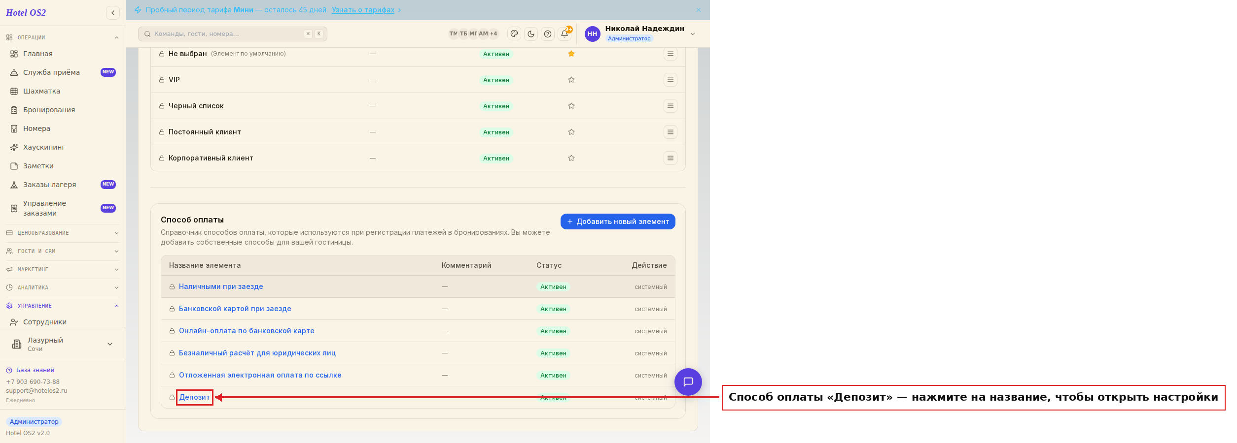The width and height of the screenshot is (1237, 443).
Task: Expand the ЦЕНООБРАЗОВАНИЕ sidebar group
Action: [x=63, y=233]
